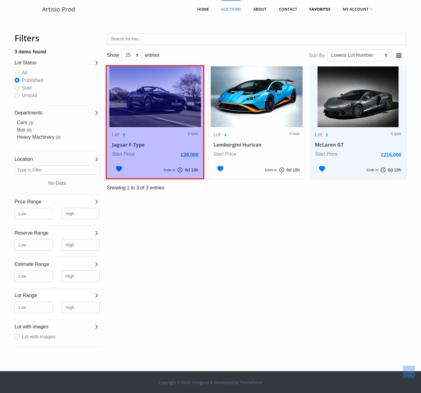Click the Estimate Range High field
Screen dimensions: 421x393
pyautogui.click(x=80, y=276)
